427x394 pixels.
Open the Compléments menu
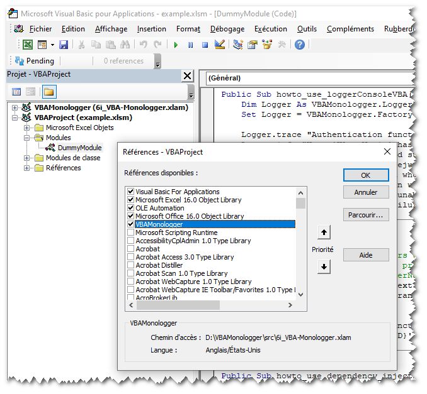[350, 29]
